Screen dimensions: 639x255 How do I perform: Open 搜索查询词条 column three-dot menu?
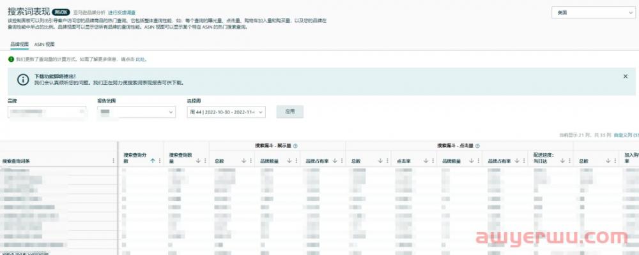pos(113,161)
